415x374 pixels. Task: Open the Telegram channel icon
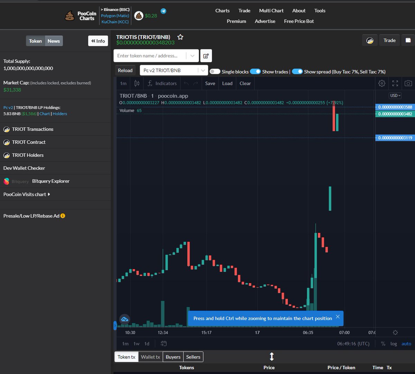[163, 11]
